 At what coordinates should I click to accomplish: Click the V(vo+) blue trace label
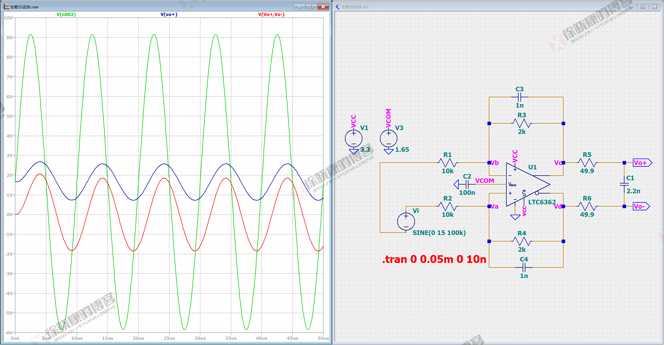click(x=169, y=14)
